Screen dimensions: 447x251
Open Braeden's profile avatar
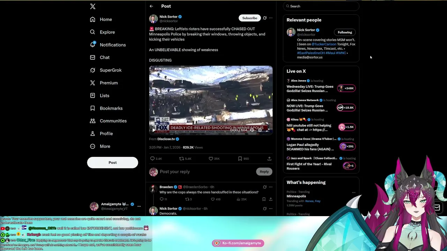[153, 189]
